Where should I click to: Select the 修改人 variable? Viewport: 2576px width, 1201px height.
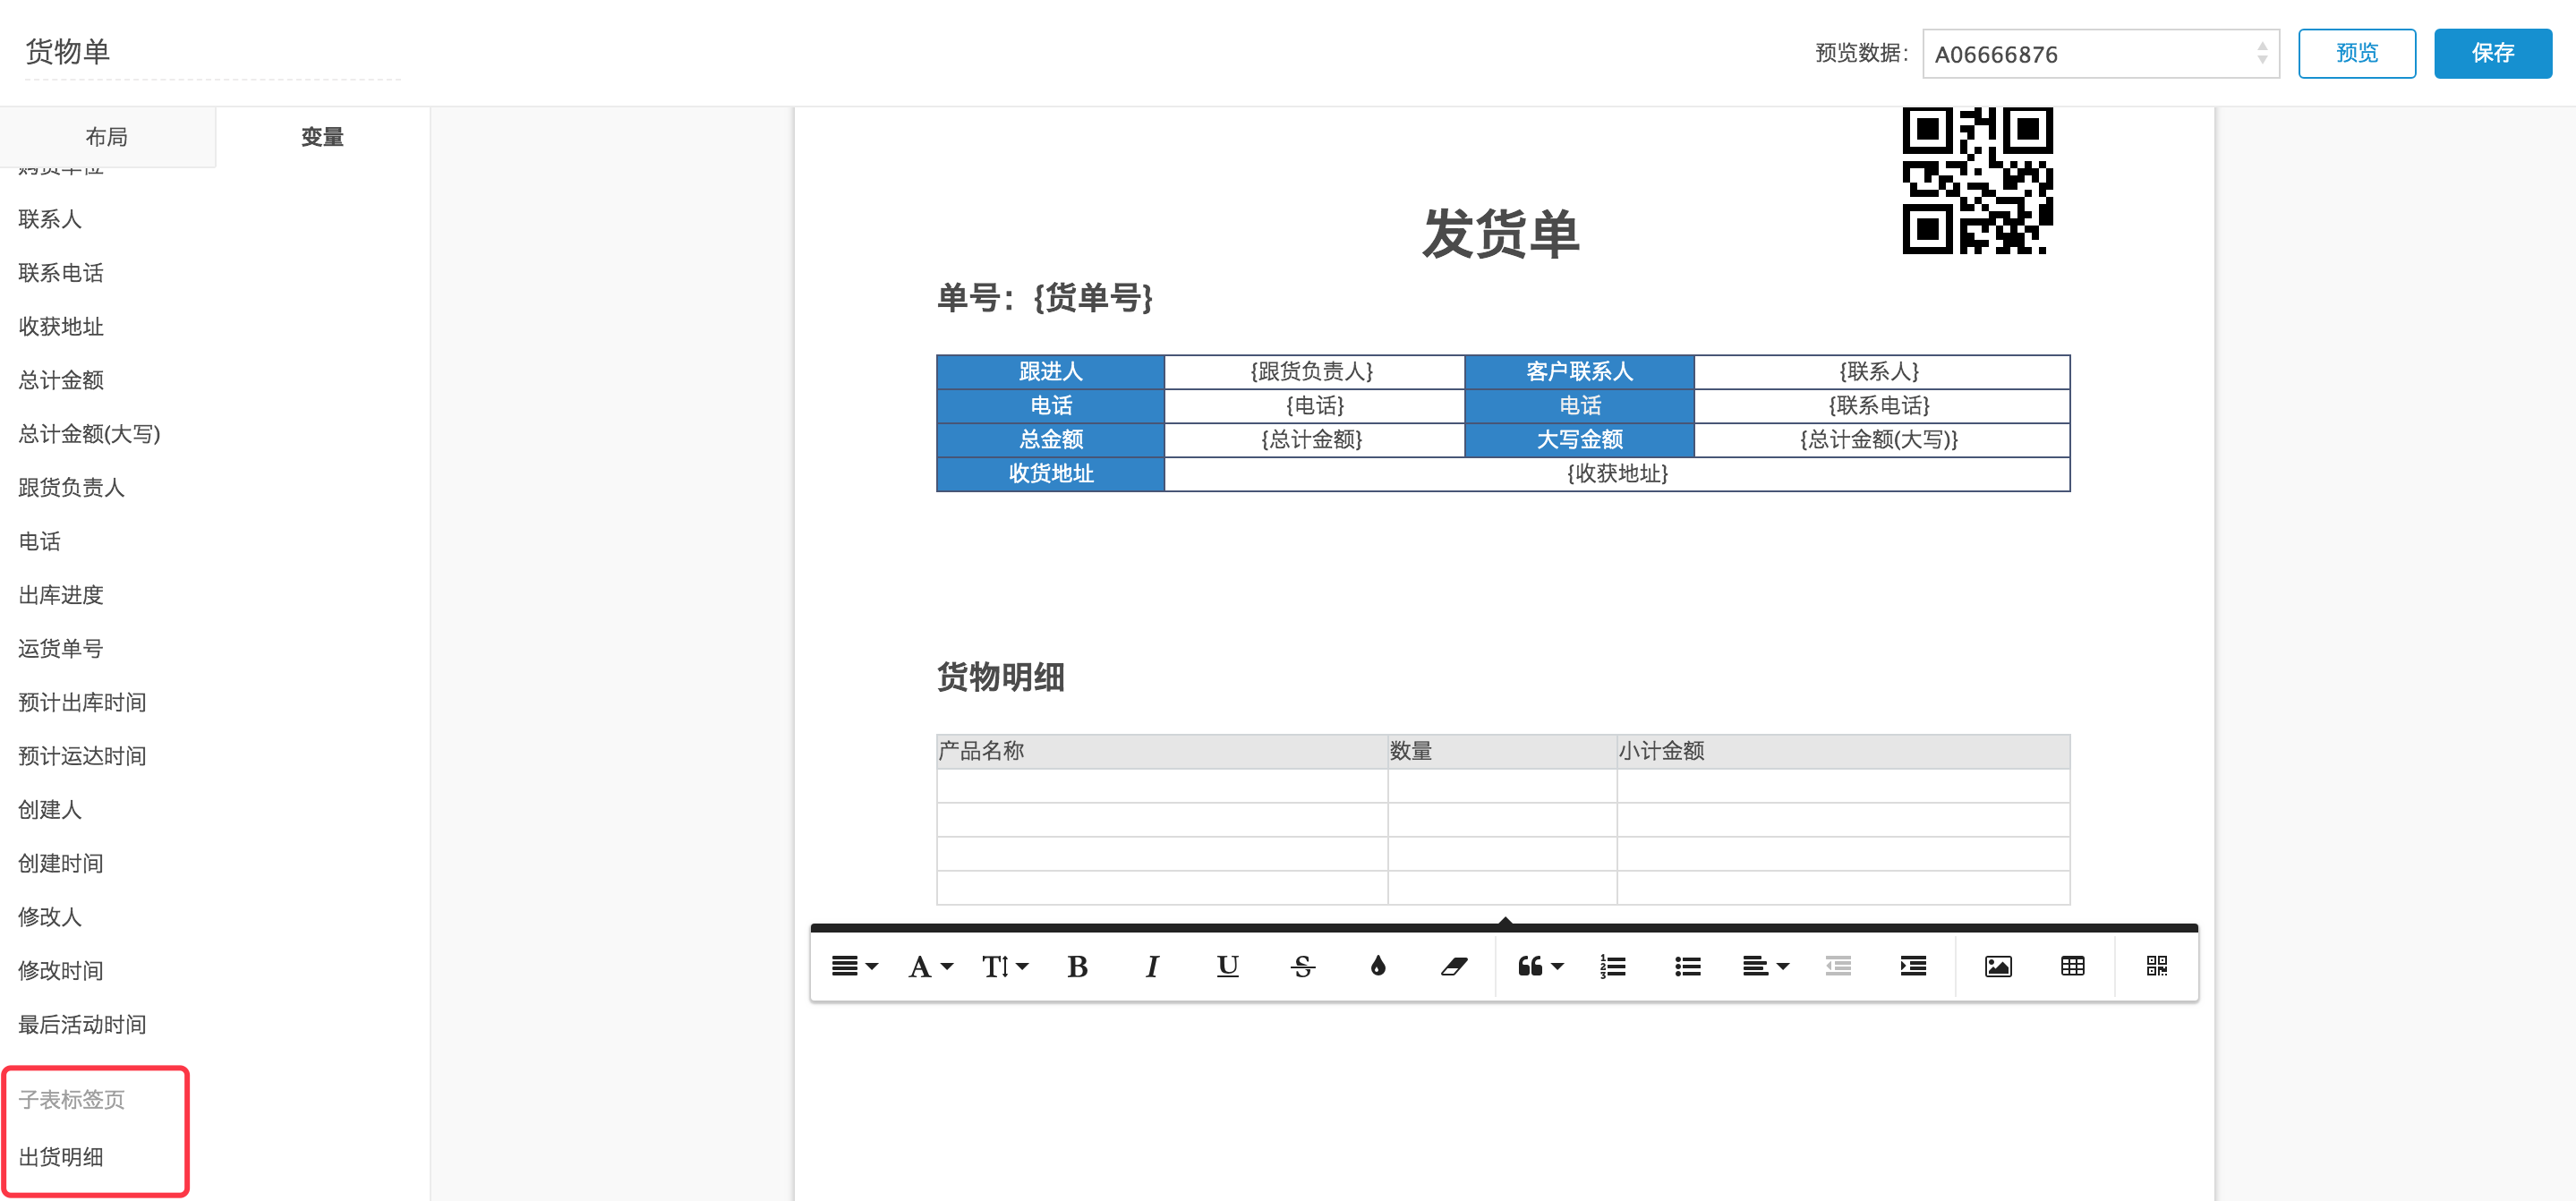pyautogui.click(x=50, y=917)
